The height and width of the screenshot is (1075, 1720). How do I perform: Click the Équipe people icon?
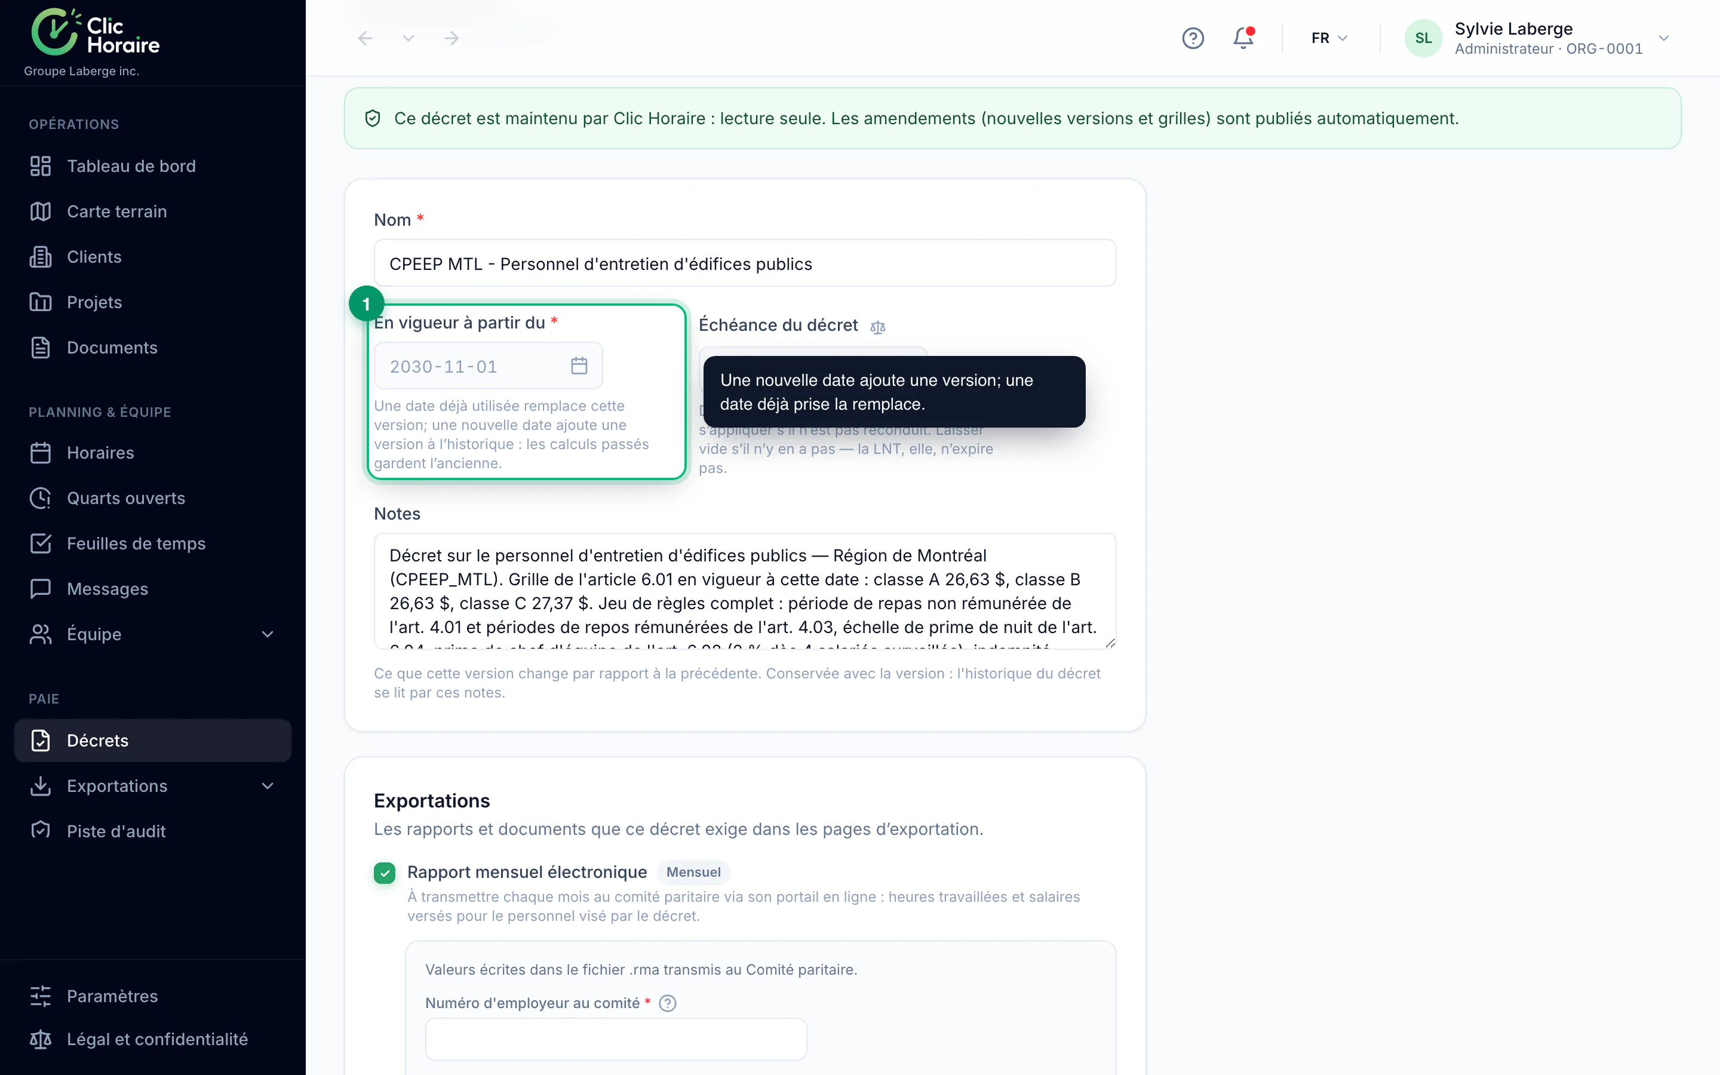click(x=41, y=634)
